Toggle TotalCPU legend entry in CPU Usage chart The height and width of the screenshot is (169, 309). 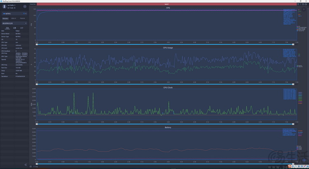300,67
